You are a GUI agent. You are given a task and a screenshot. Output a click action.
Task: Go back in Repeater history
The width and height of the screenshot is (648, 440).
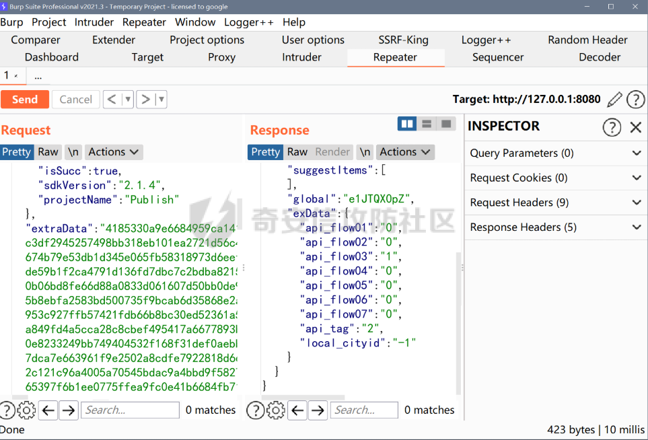pos(112,100)
